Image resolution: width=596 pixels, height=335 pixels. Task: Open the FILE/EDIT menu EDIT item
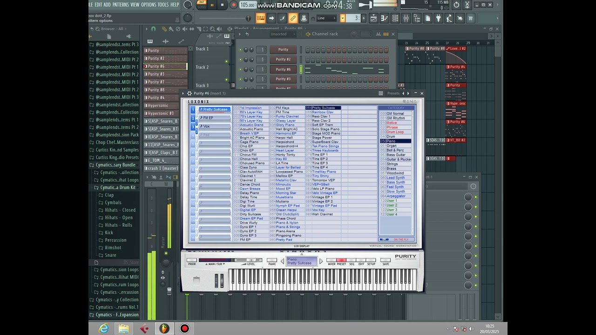pos(98,5)
